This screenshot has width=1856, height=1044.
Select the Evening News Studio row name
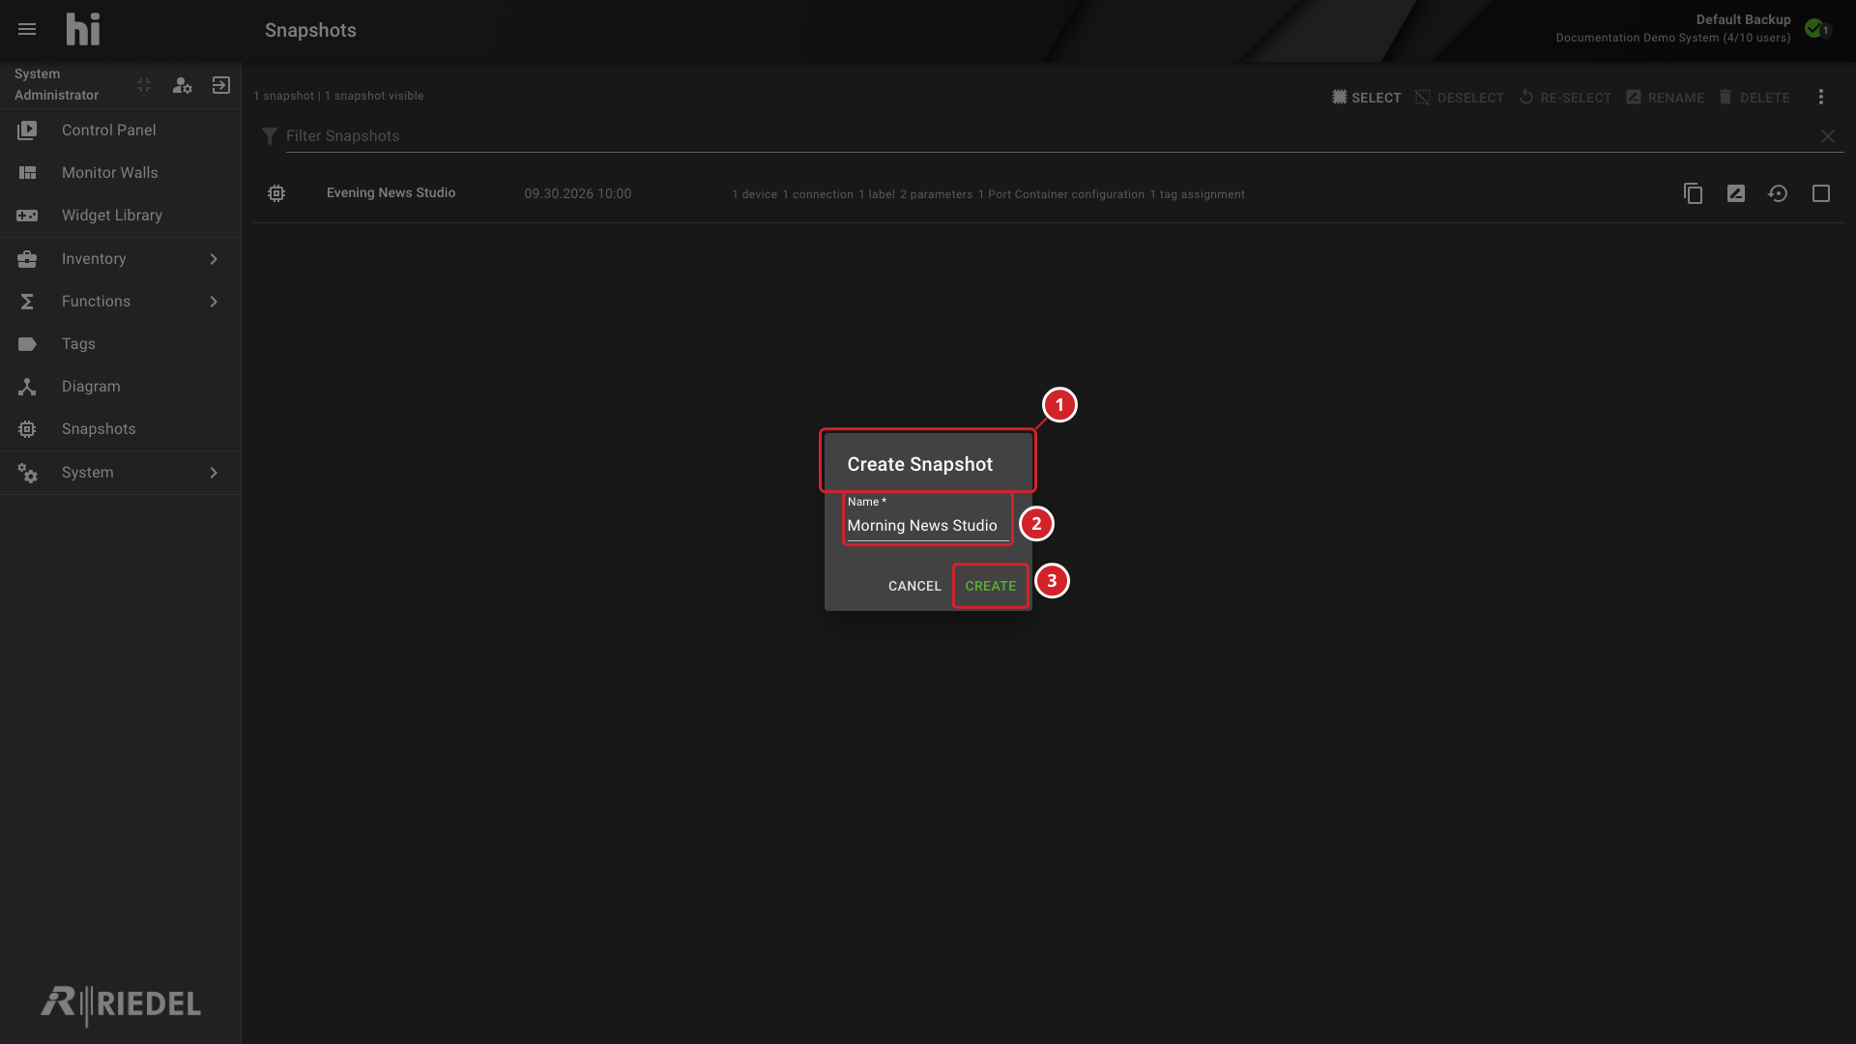tap(391, 193)
